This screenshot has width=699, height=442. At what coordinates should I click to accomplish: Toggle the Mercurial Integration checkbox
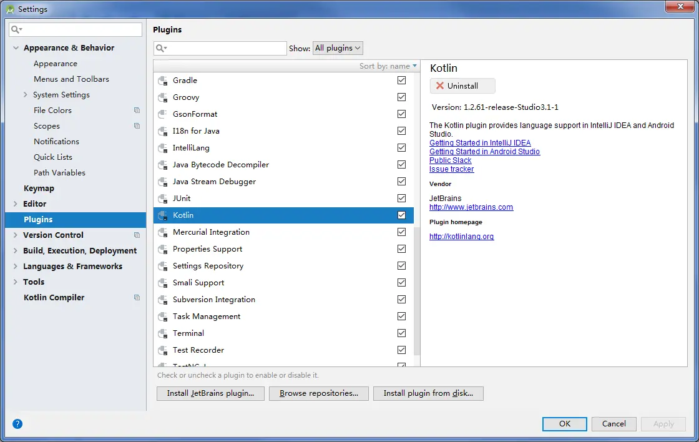tap(402, 232)
